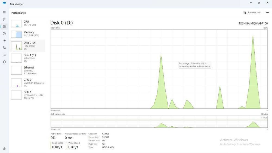Open the hamburger navigation menu
The height and width of the screenshot is (153, 272).
[4, 13]
